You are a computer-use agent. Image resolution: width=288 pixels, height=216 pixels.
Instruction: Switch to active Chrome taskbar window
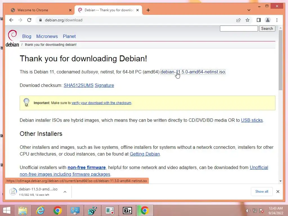tap(145, 210)
